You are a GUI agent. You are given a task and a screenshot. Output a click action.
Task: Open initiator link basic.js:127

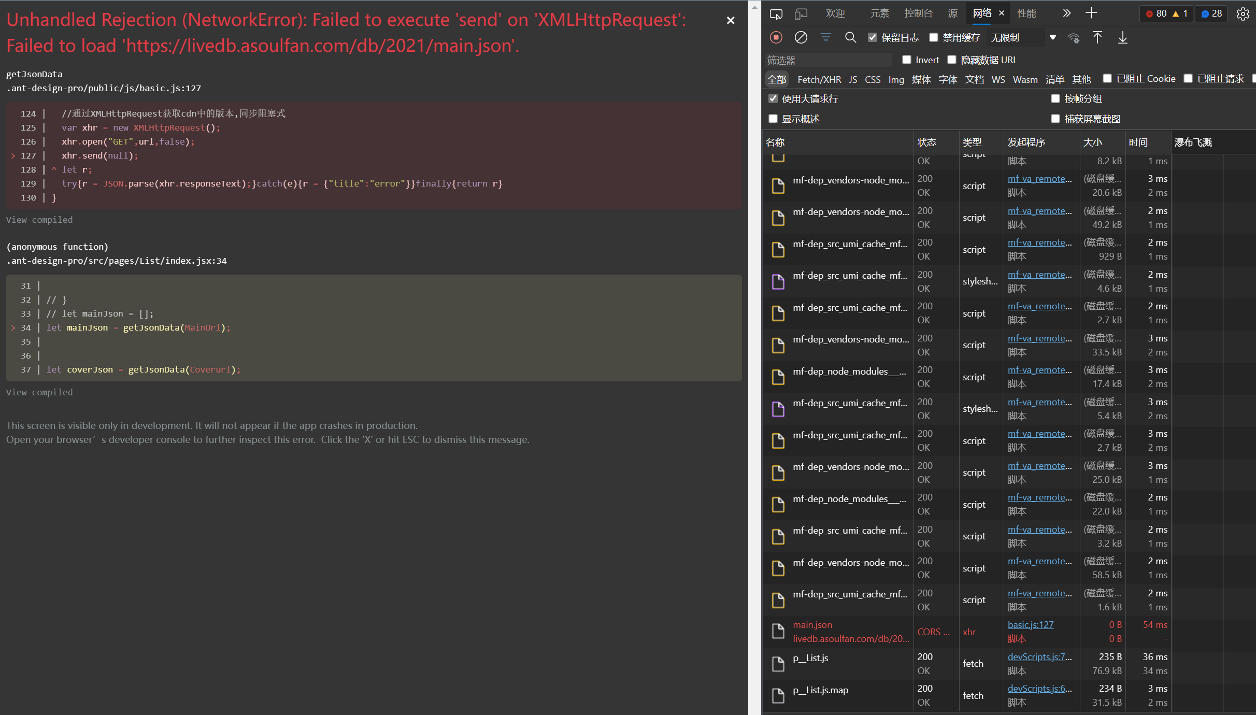[1030, 624]
